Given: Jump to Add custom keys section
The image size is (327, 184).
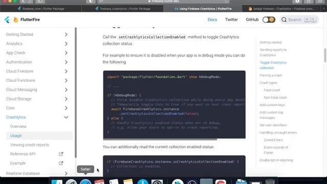Looking at the screenshot, I should (x=272, y=105).
